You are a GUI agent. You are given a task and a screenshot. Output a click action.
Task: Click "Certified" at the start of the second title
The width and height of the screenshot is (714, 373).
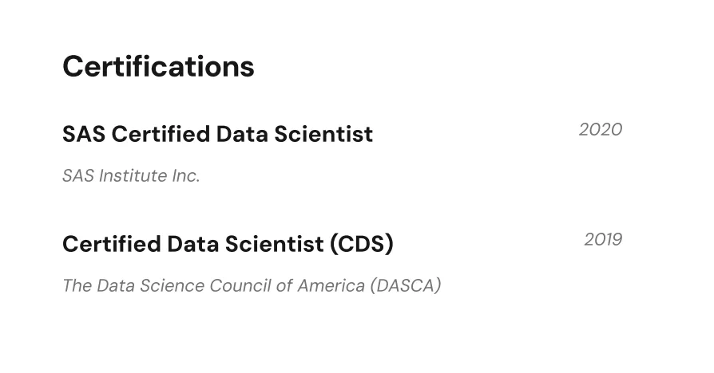[x=111, y=244]
